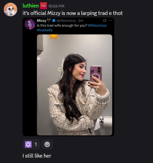Open the #lifeismizzy hashtag
This screenshot has height=163, width=153.
click(x=97, y=25)
